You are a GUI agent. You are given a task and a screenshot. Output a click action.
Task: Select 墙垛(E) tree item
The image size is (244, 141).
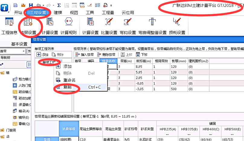21,117
